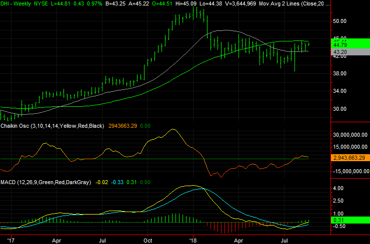This screenshot has width=370, height=244.
Task: Click the Oct time axis label
Action: point(147,241)
